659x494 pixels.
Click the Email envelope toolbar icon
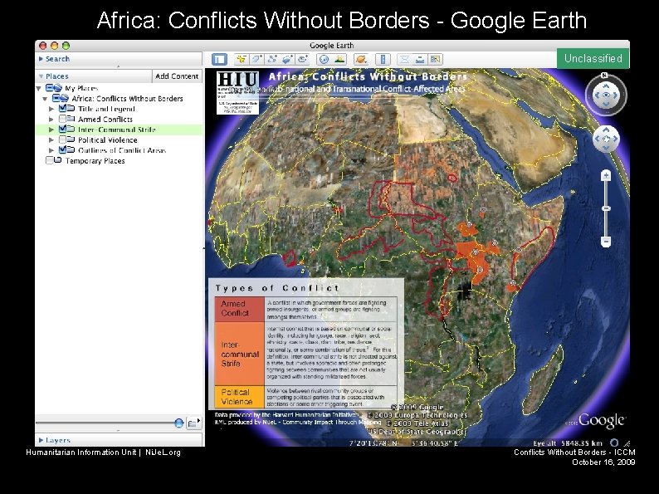click(x=404, y=59)
